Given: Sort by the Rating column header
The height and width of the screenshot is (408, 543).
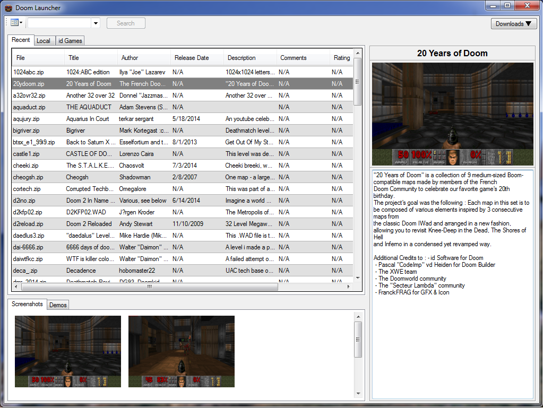Looking at the screenshot, I should [x=341, y=58].
